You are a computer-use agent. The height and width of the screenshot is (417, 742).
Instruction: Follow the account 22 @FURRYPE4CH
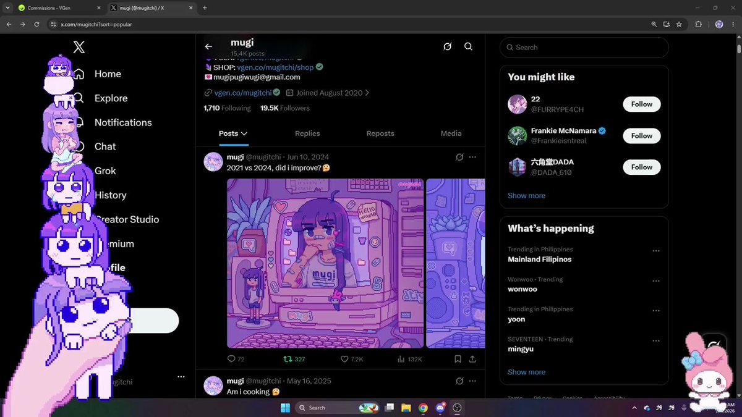pos(642,104)
